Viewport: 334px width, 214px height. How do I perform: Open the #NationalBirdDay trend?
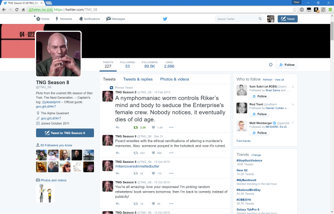[248, 190]
